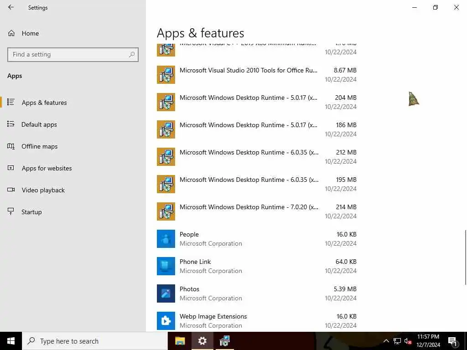467x350 pixels.
Task: Click the app list vertical scrollbar thumb
Action: click(x=465, y=257)
